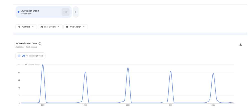Screen dimensions: 250x112
Task: Click the 2026 peak on the chart line
Action: (213, 73)
